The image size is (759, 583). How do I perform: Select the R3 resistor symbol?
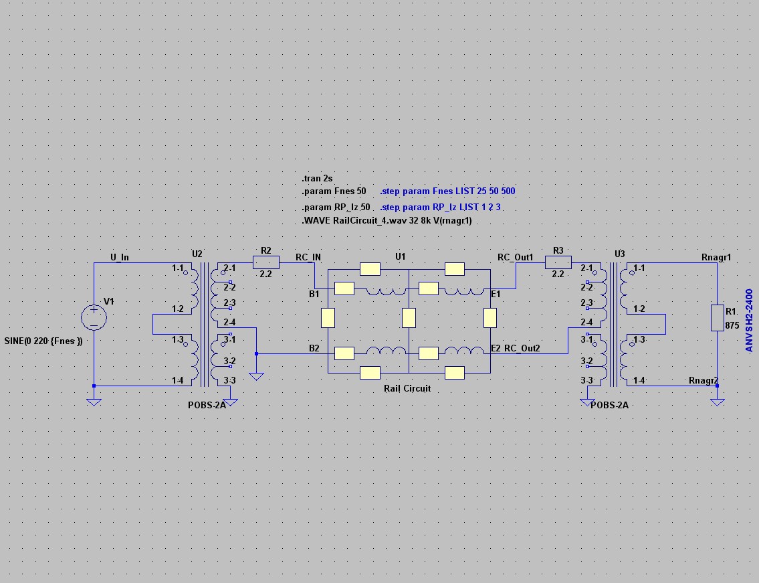(x=558, y=262)
